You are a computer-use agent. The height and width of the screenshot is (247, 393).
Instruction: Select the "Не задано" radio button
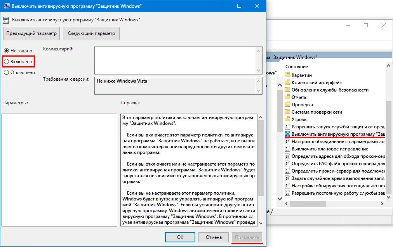7,50
